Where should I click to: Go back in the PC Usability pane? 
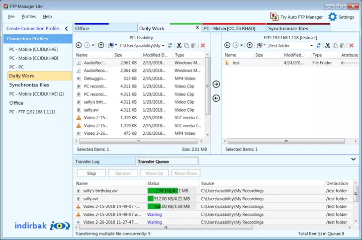coord(79,45)
